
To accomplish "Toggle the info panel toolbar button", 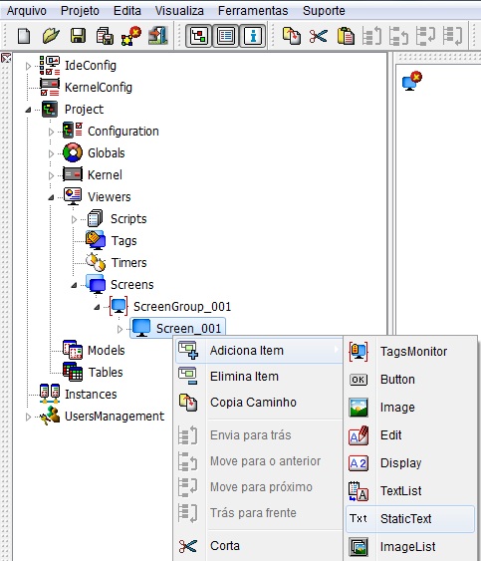I will [253, 36].
